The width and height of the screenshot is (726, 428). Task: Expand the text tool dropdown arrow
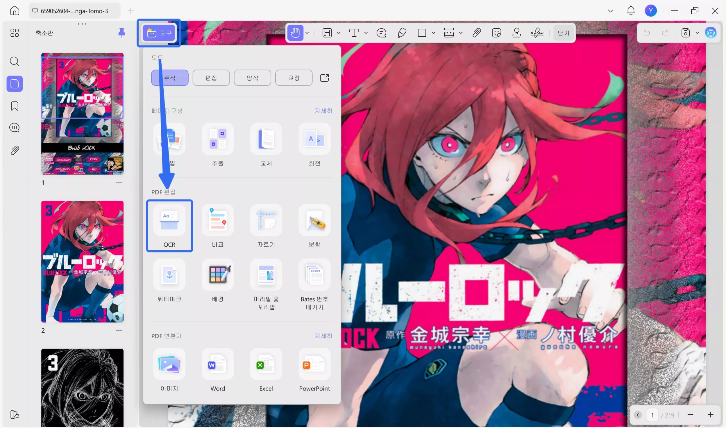(366, 33)
